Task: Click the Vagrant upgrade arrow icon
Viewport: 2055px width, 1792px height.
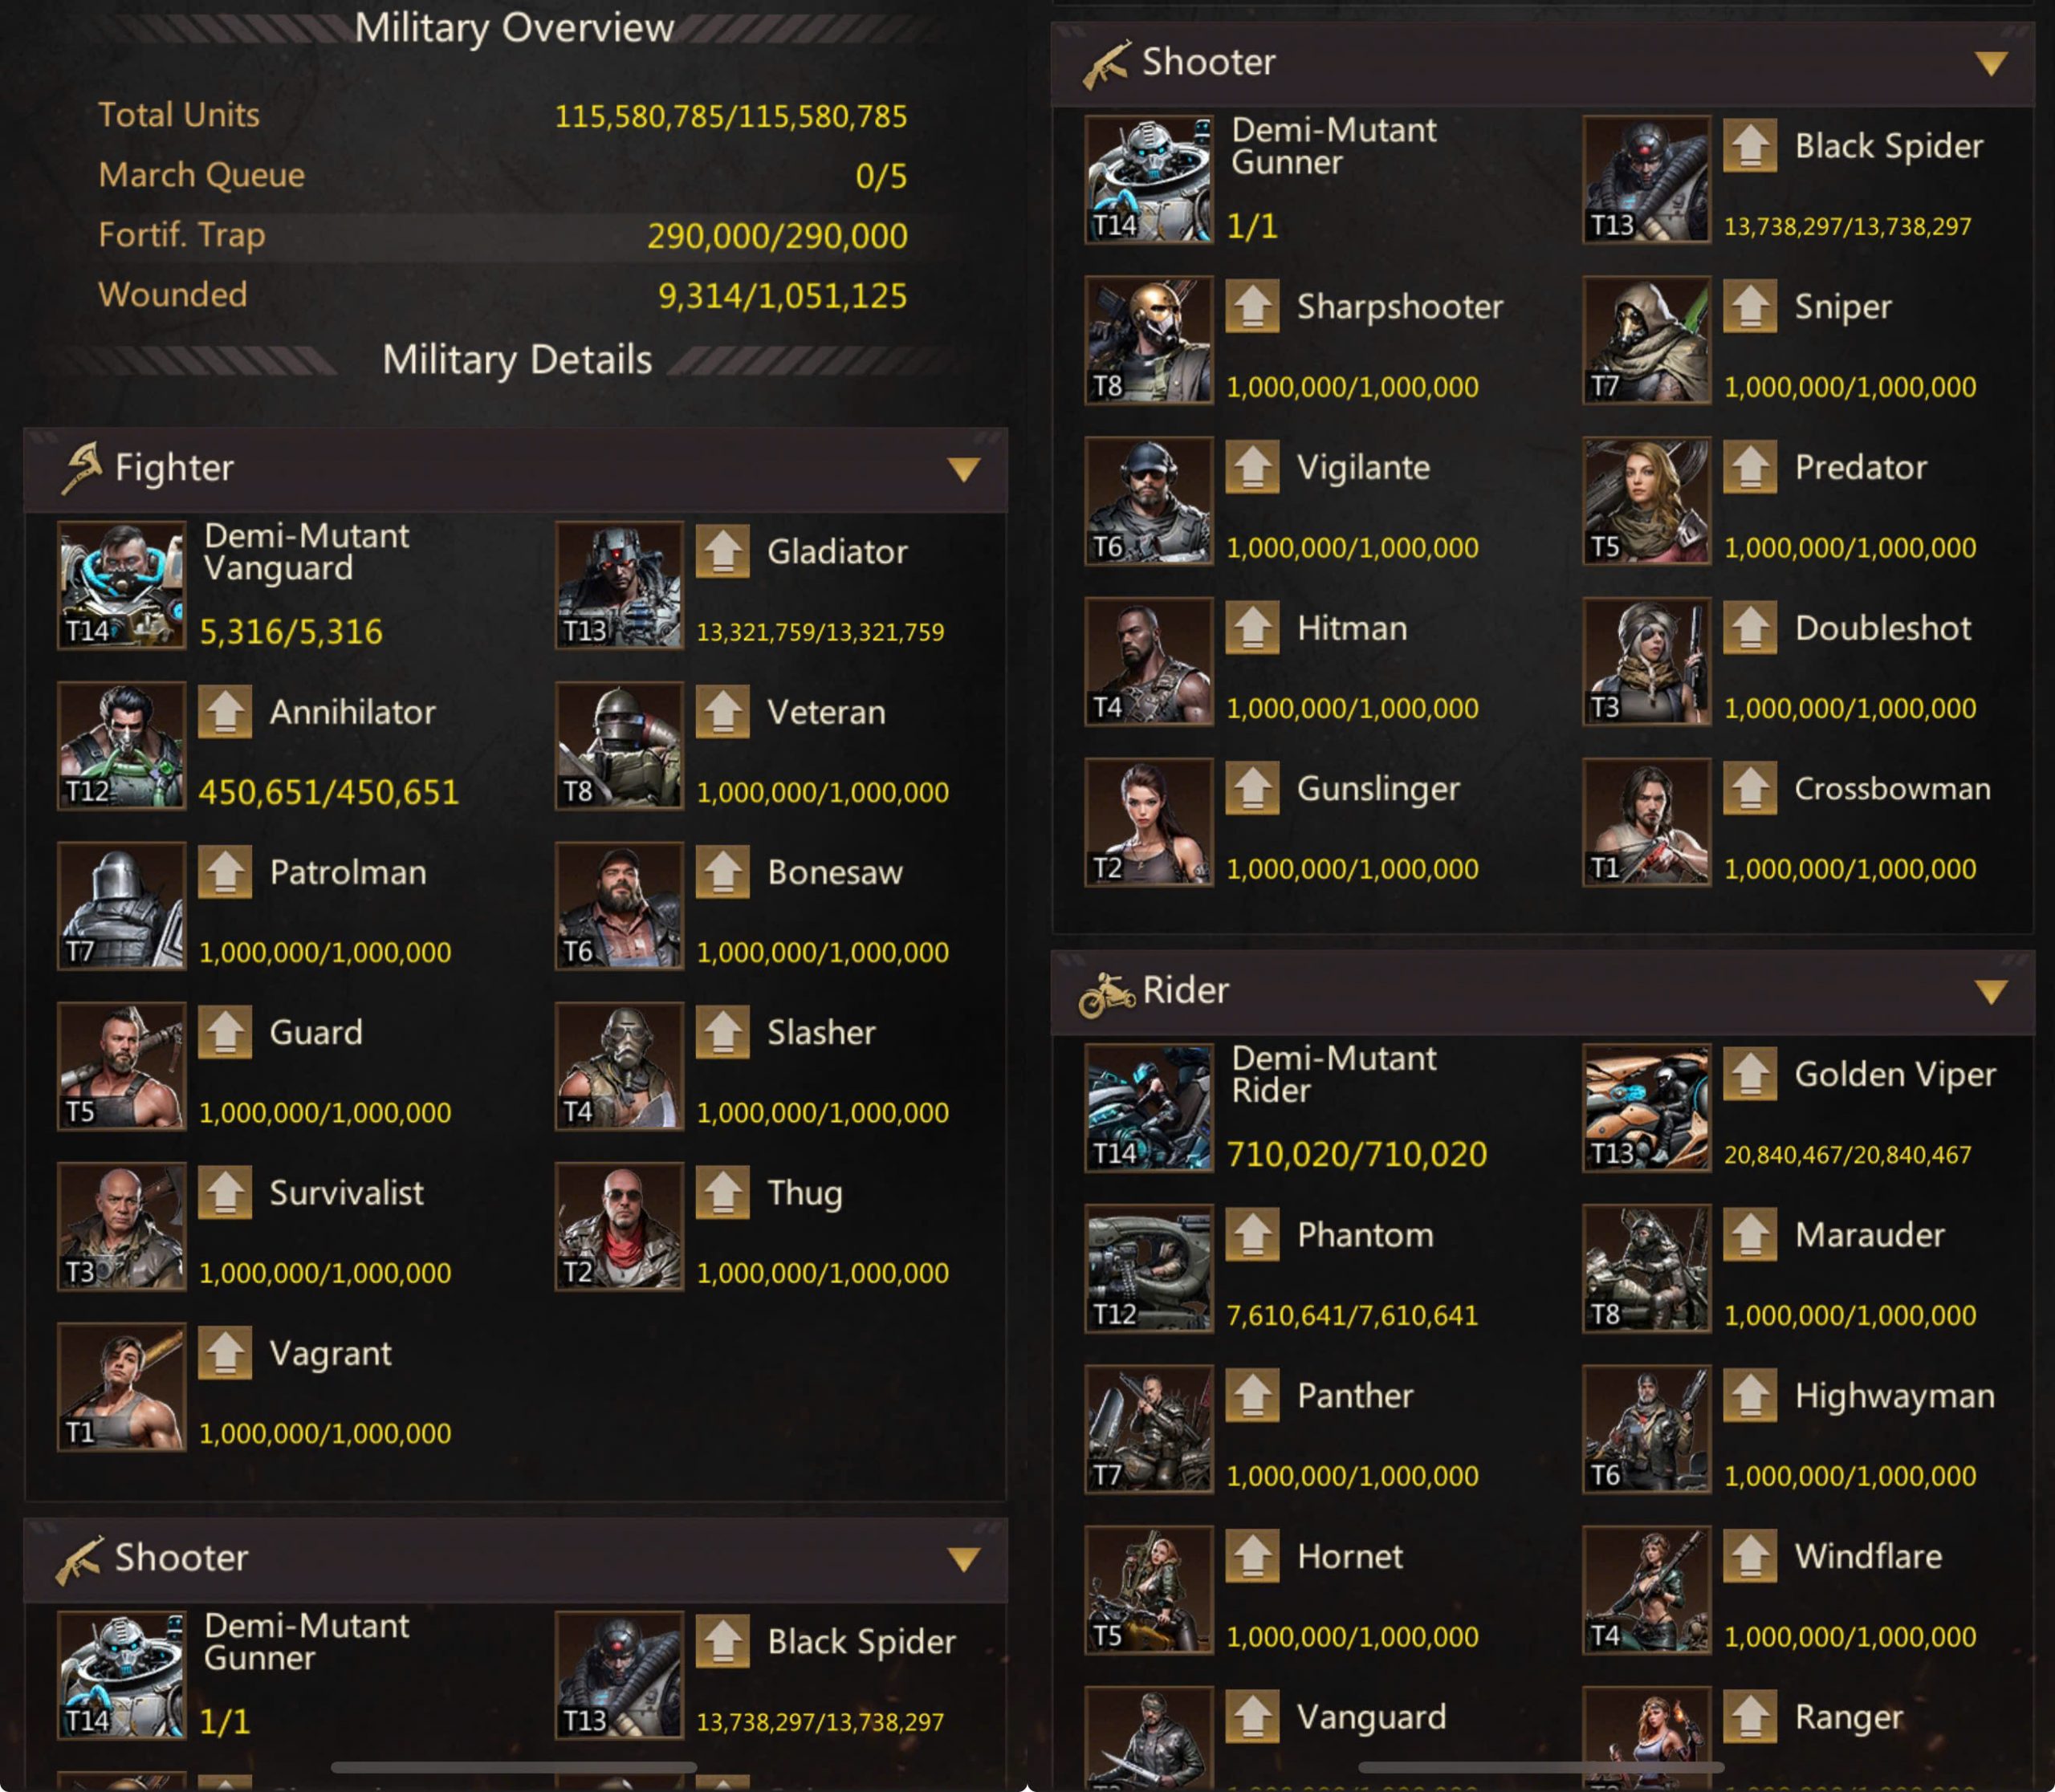Action: click(x=224, y=1353)
